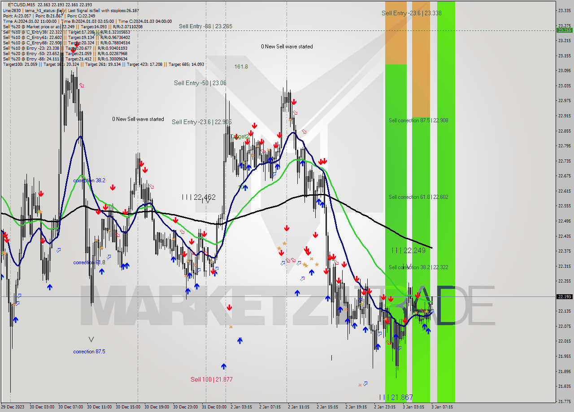Screen dimensions: 574x412
Task: Select the green '161.8' level label
Action: point(241,66)
